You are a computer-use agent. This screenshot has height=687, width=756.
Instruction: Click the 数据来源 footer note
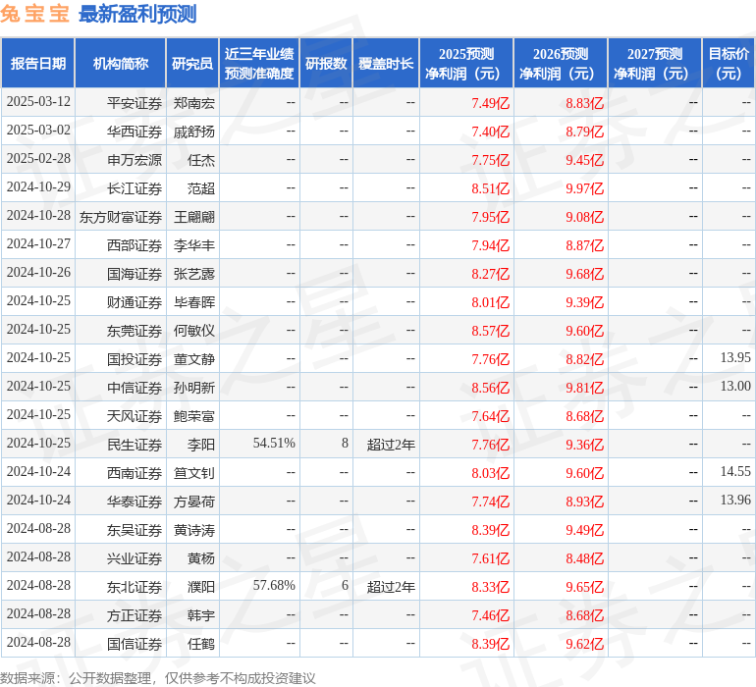point(158,678)
